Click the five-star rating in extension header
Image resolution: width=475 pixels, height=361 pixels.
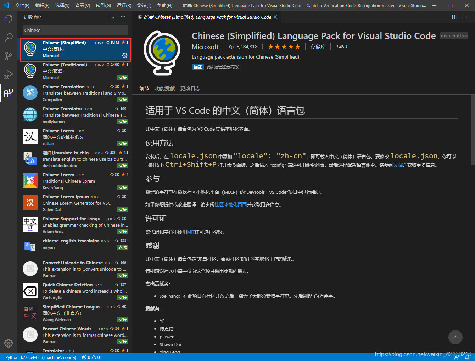click(x=284, y=47)
